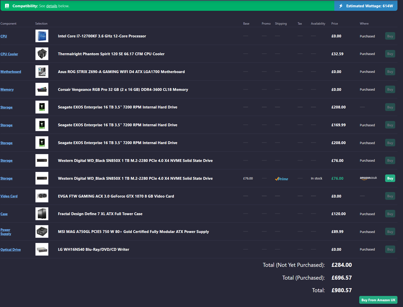Open the Memory component link
403x307 pixels.
click(x=7, y=89)
